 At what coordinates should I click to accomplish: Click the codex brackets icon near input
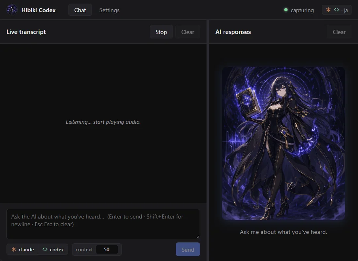click(45, 249)
